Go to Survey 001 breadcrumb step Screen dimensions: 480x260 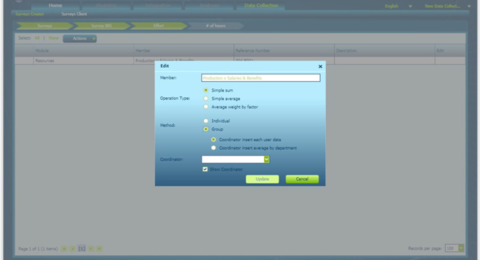click(101, 26)
